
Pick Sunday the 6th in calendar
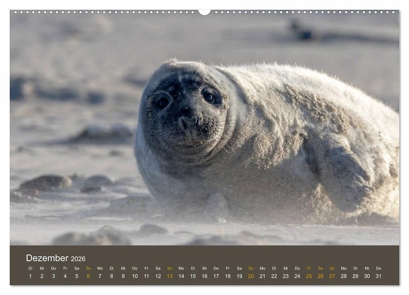(x=88, y=276)
